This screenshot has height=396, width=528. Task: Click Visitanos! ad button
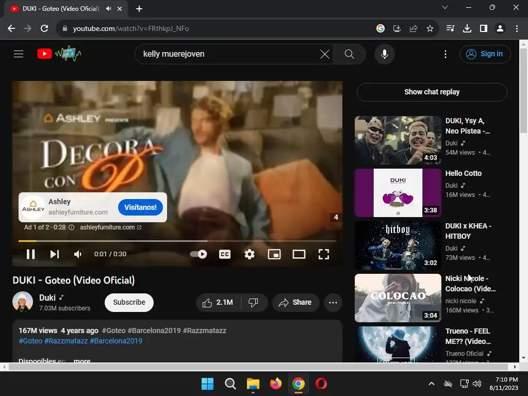click(x=140, y=207)
